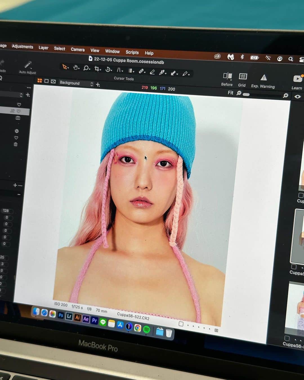Click the zoom-out magnifier beside Fit
Image resolution: width=304 pixels, height=380 pixels.
coord(239,93)
